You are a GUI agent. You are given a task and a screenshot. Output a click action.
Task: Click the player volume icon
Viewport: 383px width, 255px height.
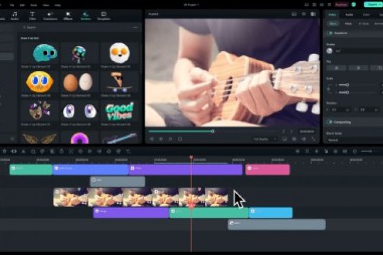tap(303, 139)
